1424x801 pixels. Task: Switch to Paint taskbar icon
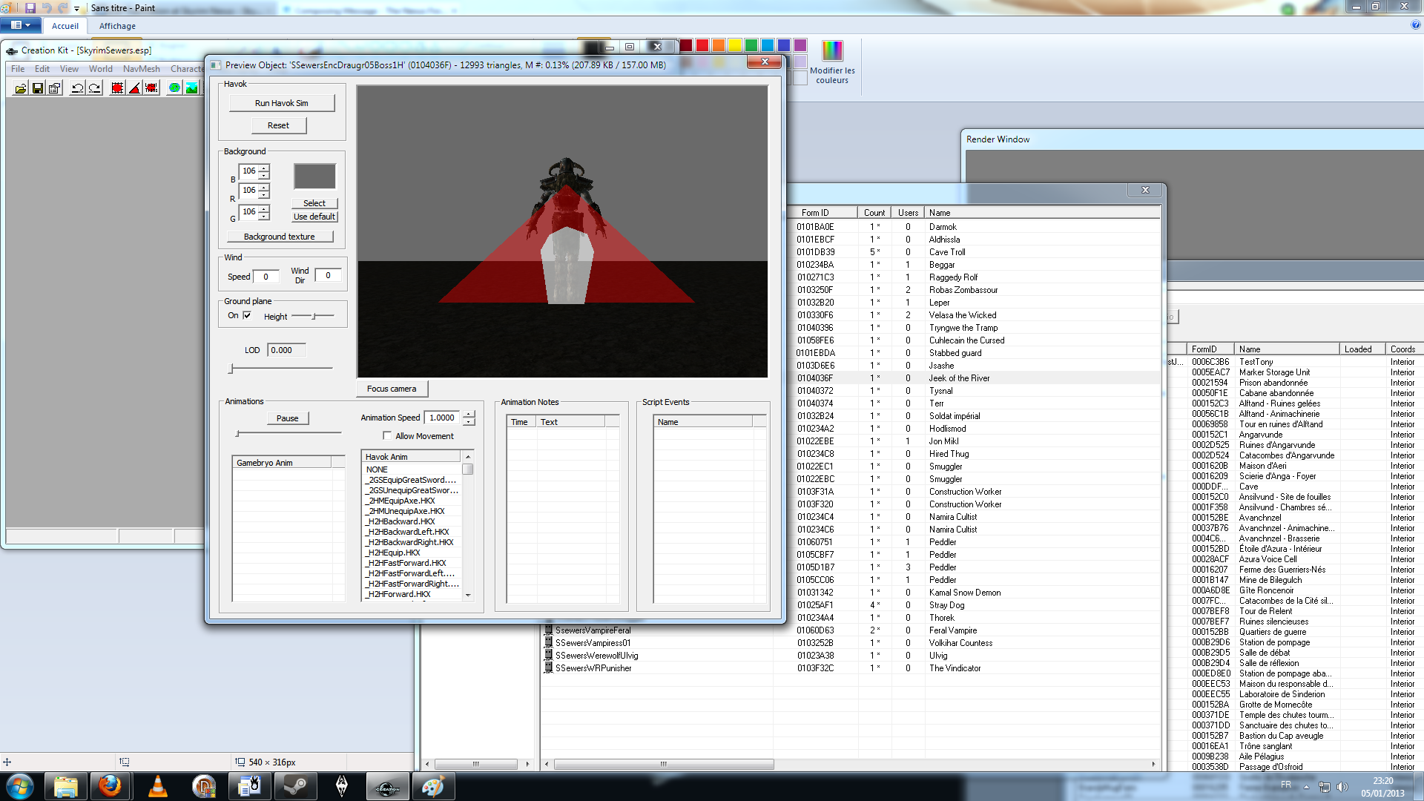click(433, 786)
